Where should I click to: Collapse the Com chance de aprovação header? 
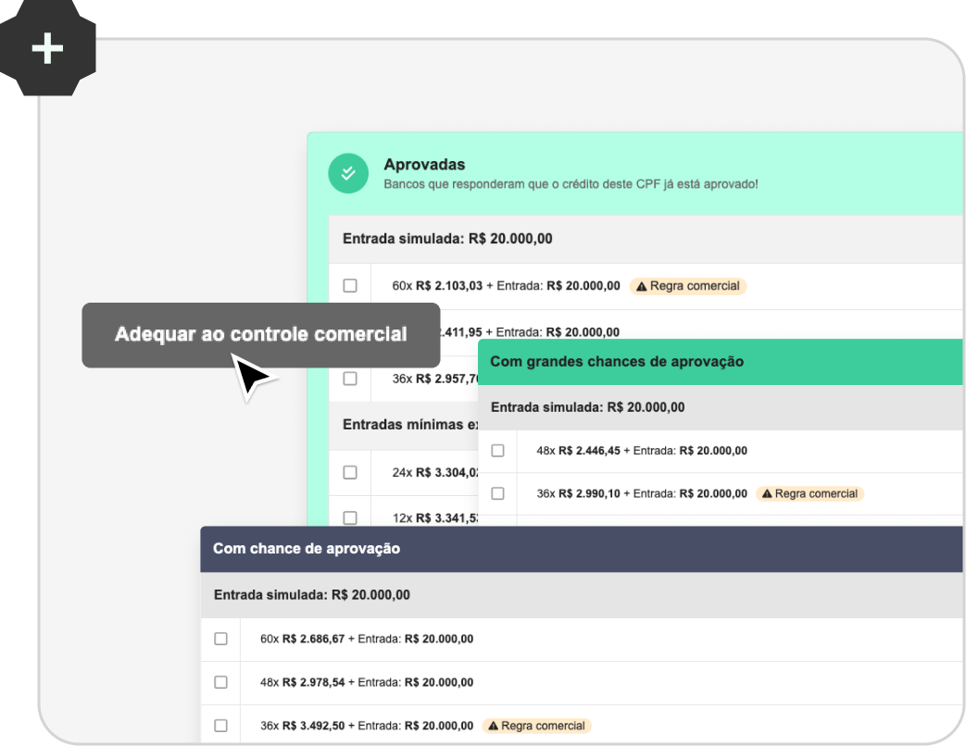pos(307,549)
